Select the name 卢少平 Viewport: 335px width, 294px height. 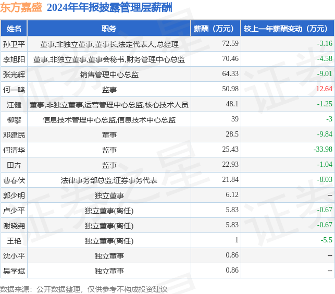click(x=14, y=211)
